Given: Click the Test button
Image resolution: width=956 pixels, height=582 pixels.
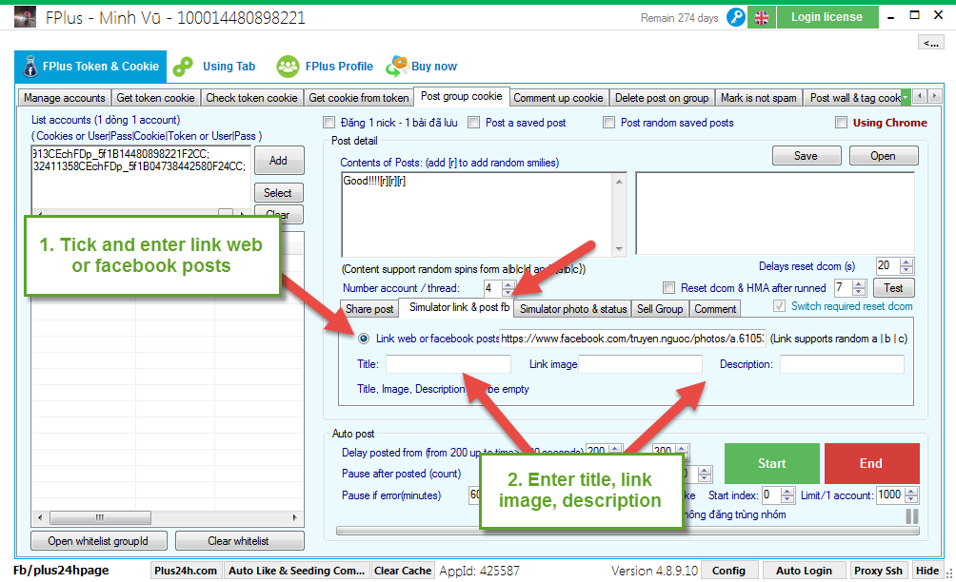Looking at the screenshot, I should (x=893, y=288).
